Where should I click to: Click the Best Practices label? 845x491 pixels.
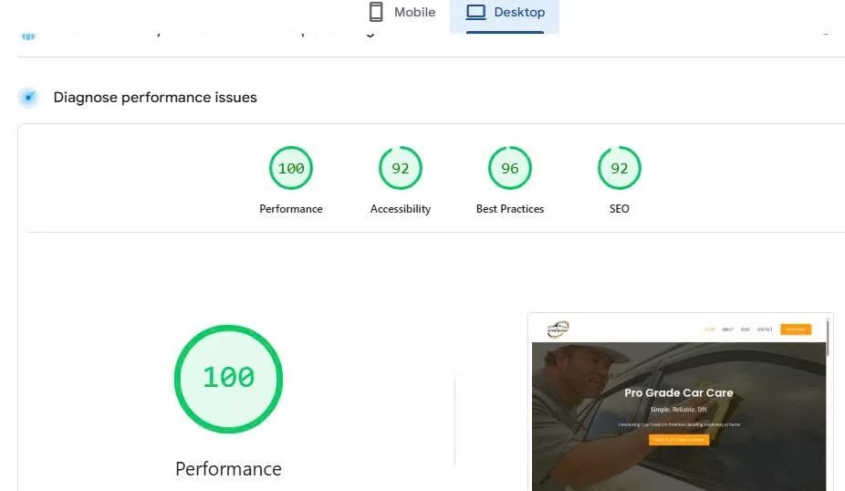pyautogui.click(x=510, y=209)
